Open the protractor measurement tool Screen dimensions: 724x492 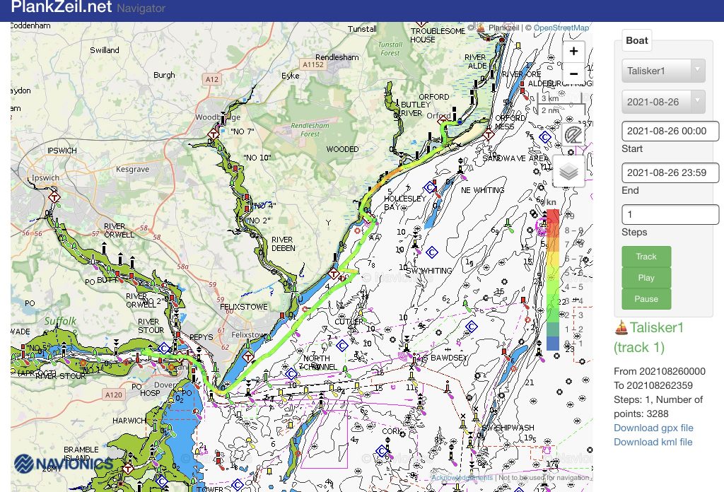pos(573,134)
